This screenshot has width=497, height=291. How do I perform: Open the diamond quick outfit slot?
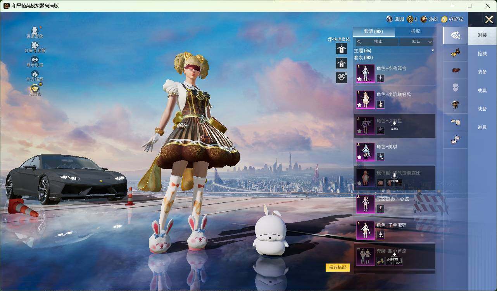[x=342, y=78]
